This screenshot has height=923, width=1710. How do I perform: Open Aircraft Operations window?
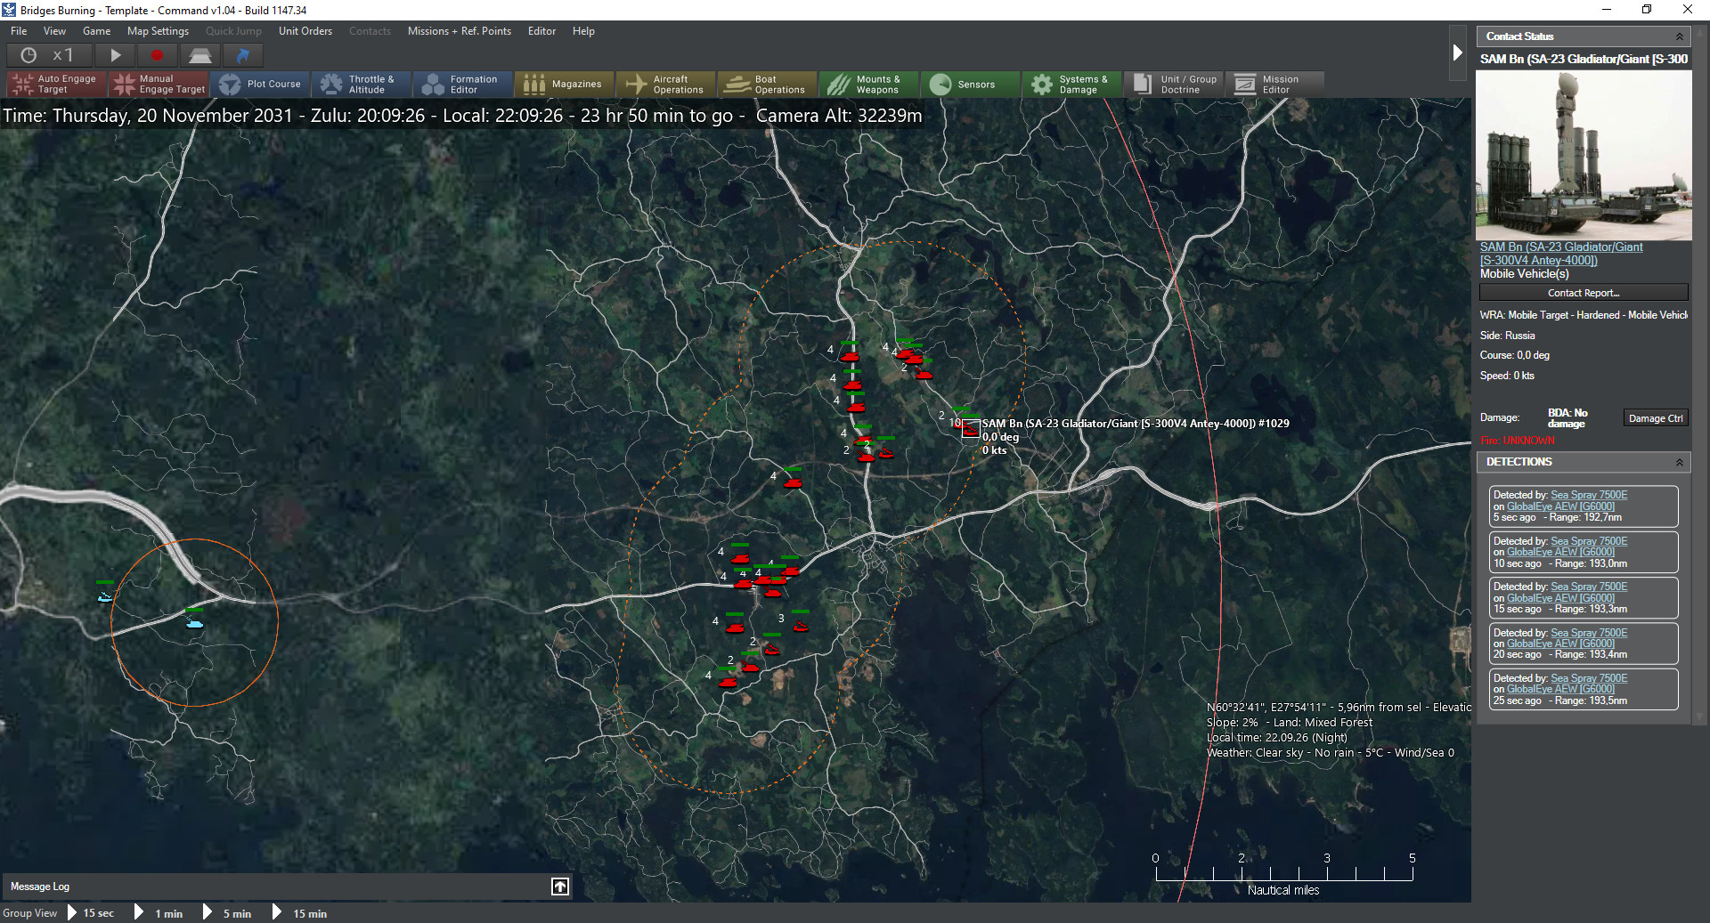click(x=665, y=85)
